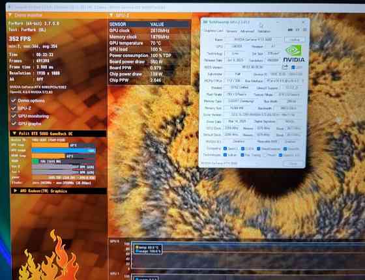
Task: Open the Graphics Card tab in GPU-Z
Action: (214, 31)
